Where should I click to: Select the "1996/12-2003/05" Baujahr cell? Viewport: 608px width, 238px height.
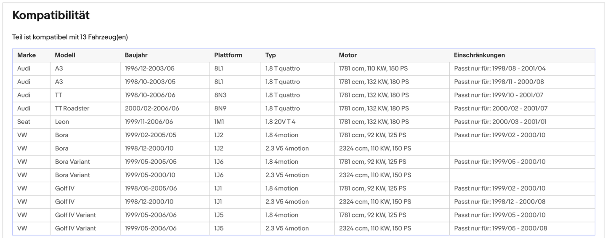click(150, 68)
